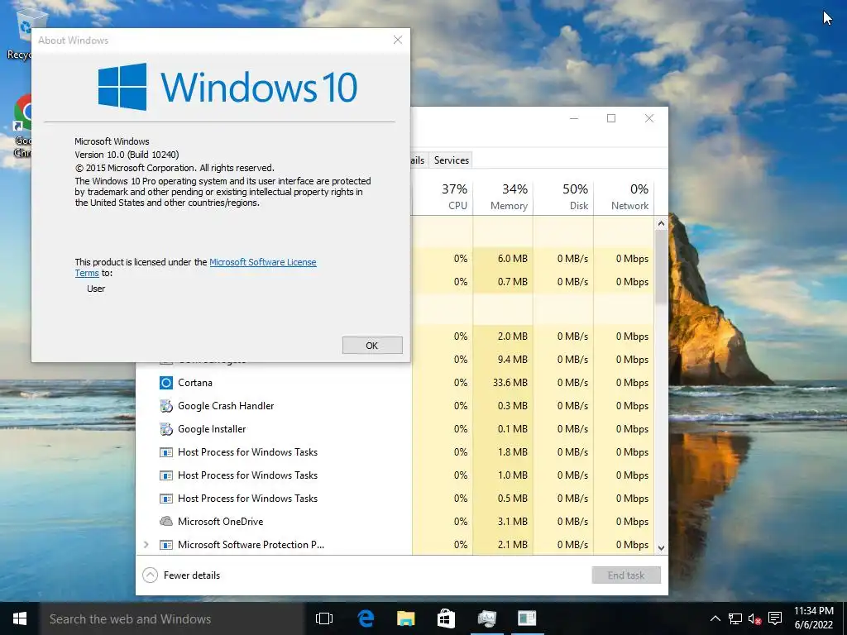Switch to About Windows taskbar icon
The image size is (847, 635).
pos(527,618)
